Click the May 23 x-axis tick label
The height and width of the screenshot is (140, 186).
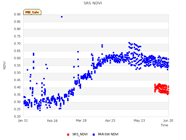139,120
